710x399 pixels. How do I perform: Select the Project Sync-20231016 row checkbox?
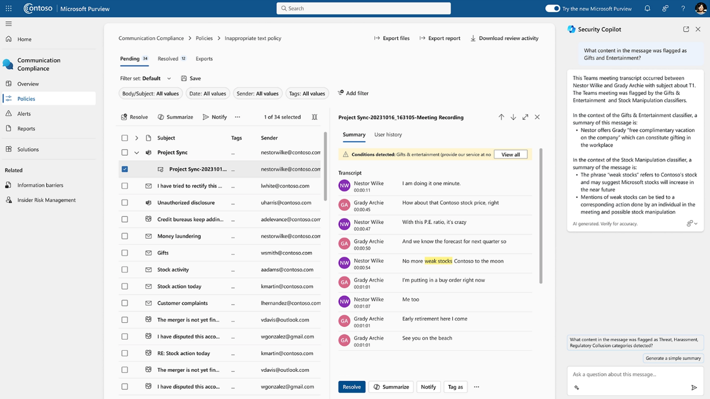[124, 169]
